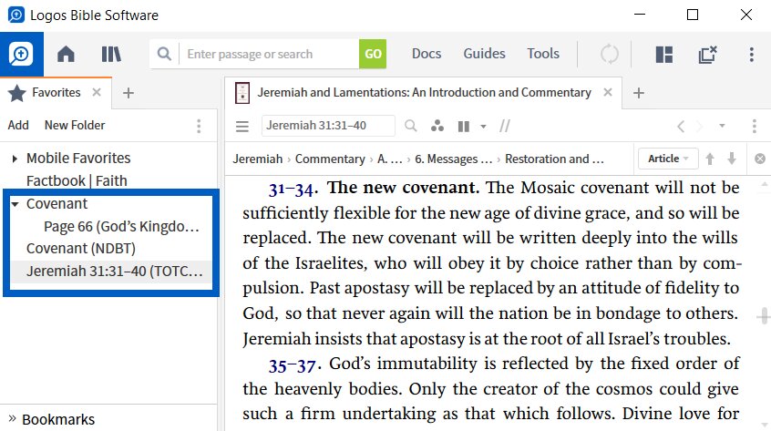Screen dimensions: 771x431
Task: Open the Layouts icon
Action: click(664, 54)
